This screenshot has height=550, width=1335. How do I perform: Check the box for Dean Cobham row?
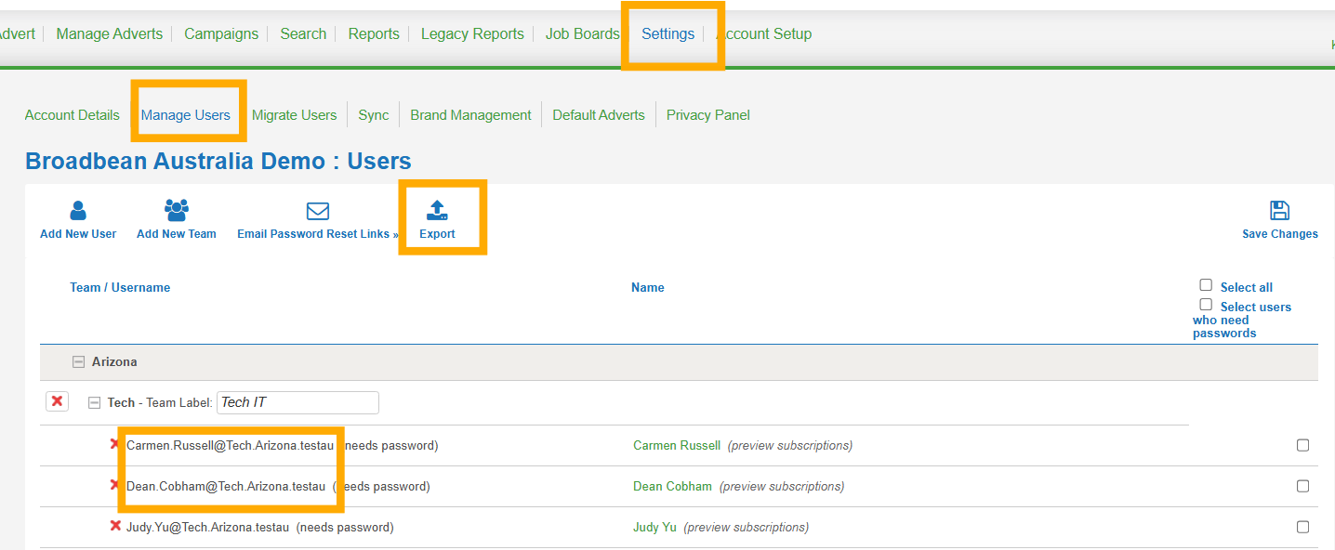(x=1302, y=486)
